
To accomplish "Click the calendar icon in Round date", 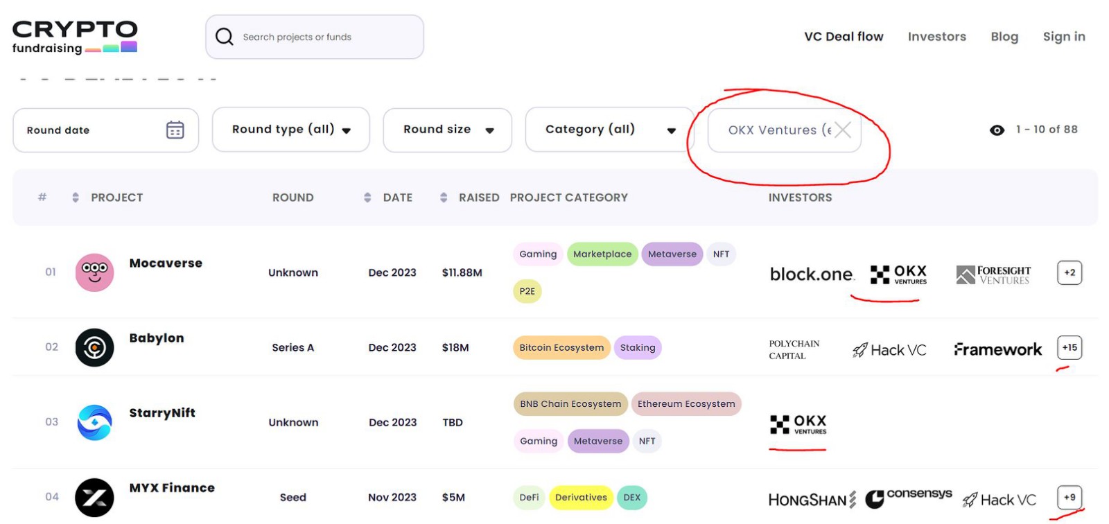I will (175, 130).
